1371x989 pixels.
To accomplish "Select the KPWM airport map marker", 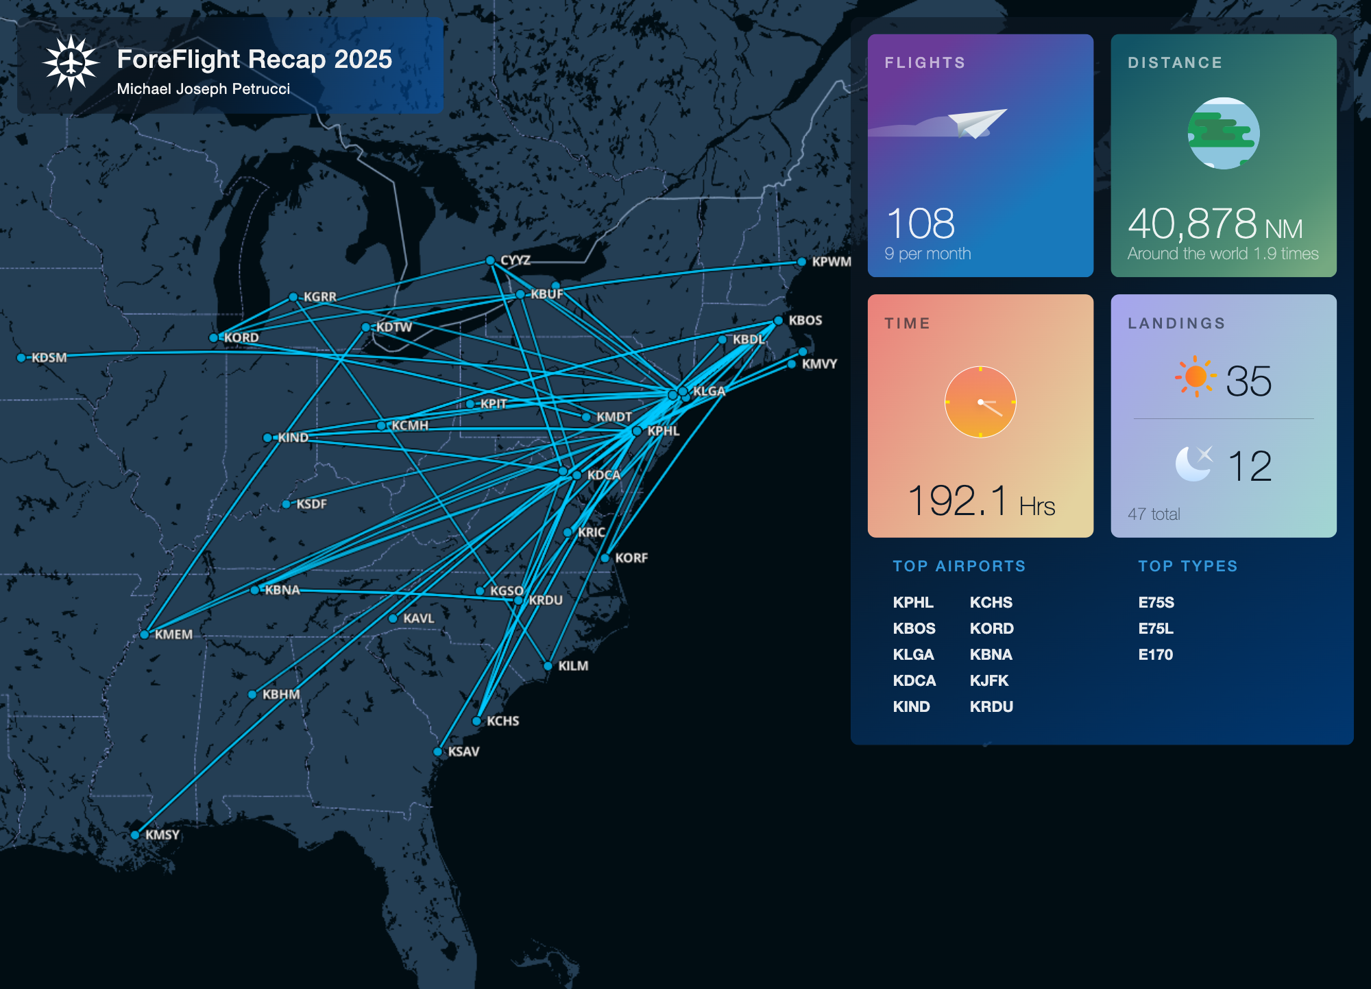I will tap(801, 261).
